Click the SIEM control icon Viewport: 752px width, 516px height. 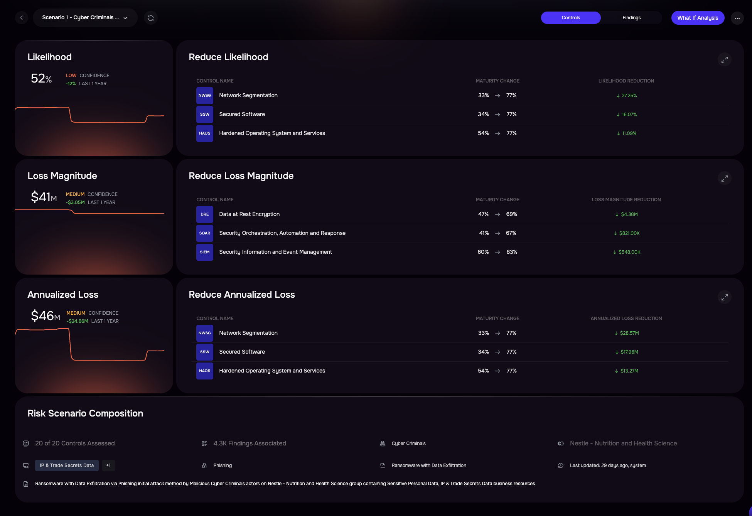pyautogui.click(x=205, y=252)
